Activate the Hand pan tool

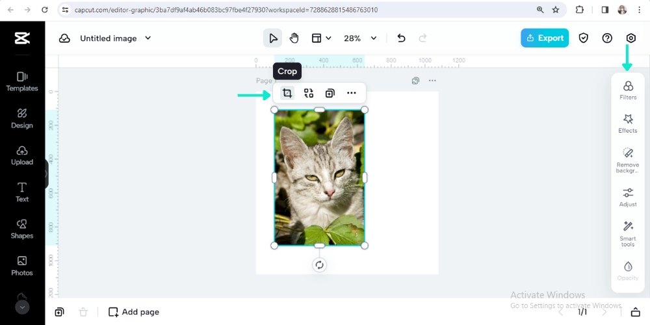click(294, 38)
